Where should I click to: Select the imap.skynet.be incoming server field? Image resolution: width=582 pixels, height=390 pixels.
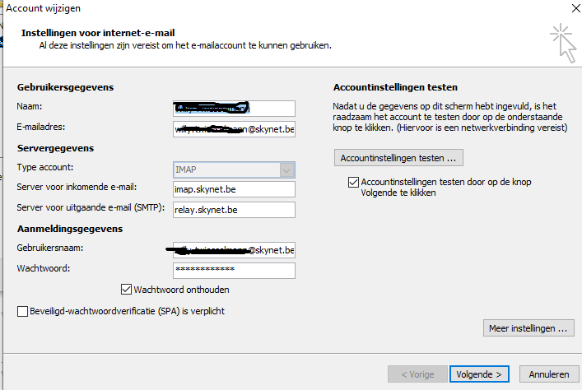(x=234, y=189)
